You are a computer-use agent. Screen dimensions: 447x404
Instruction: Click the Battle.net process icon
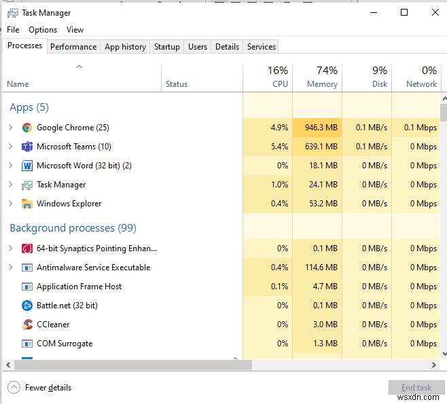[27, 306]
